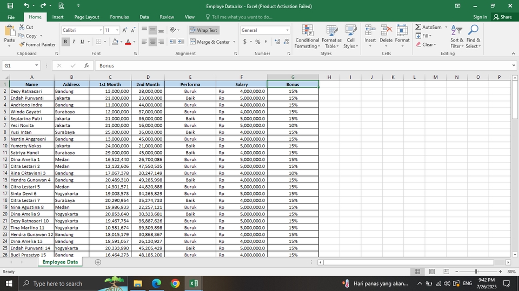Viewport: 519px width, 291px height.
Task: Click the Center align icon
Action: pyautogui.click(x=153, y=42)
